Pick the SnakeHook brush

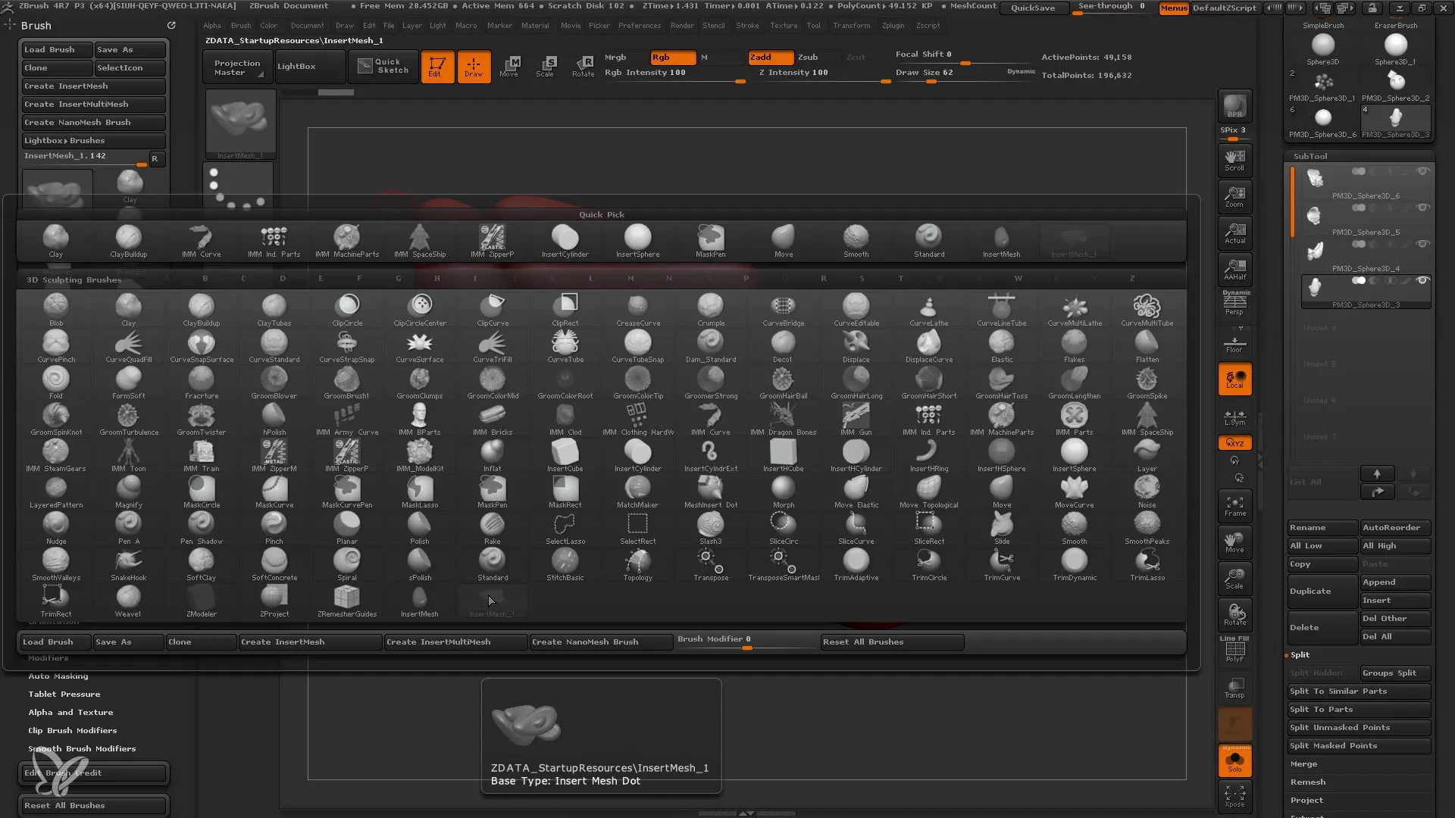128,564
